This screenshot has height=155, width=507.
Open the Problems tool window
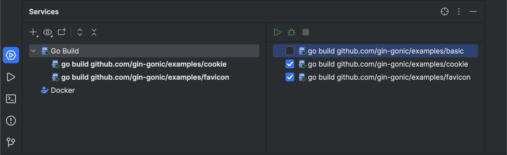tap(11, 121)
